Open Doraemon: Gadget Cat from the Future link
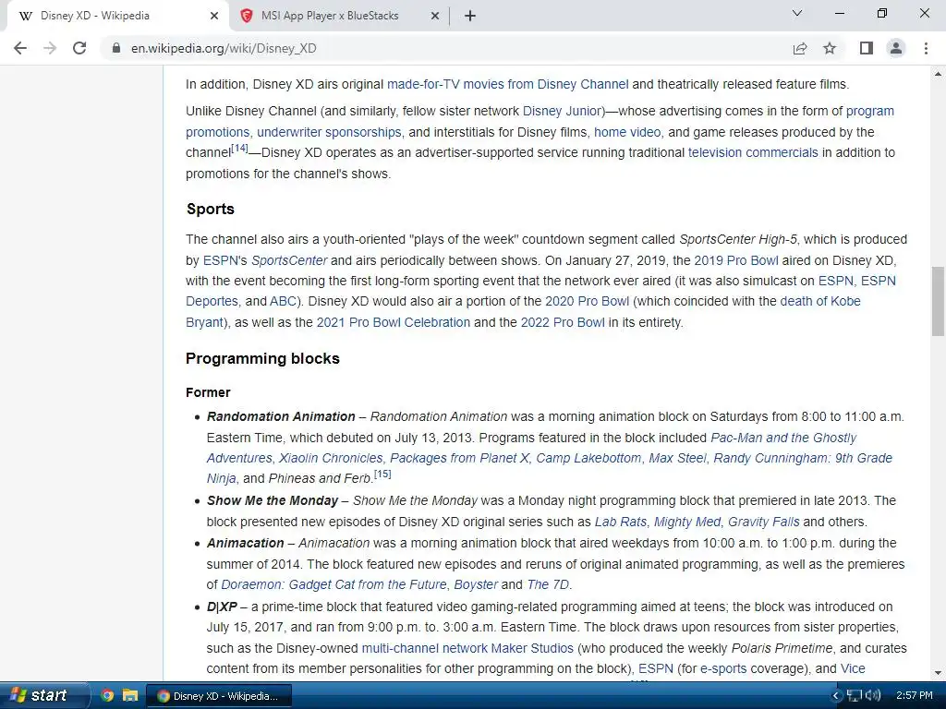This screenshot has height=709, width=946. [334, 584]
